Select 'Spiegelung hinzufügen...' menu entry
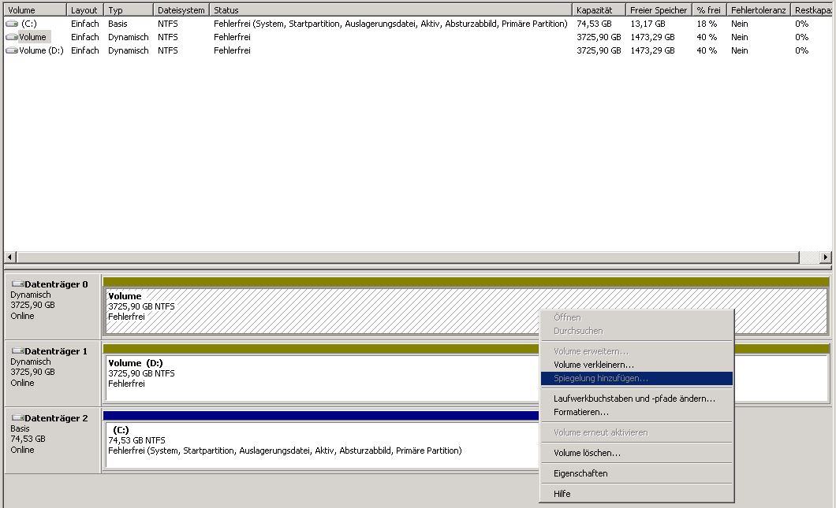The width and height of the screenshot is (836, 508). coord(636,378)
